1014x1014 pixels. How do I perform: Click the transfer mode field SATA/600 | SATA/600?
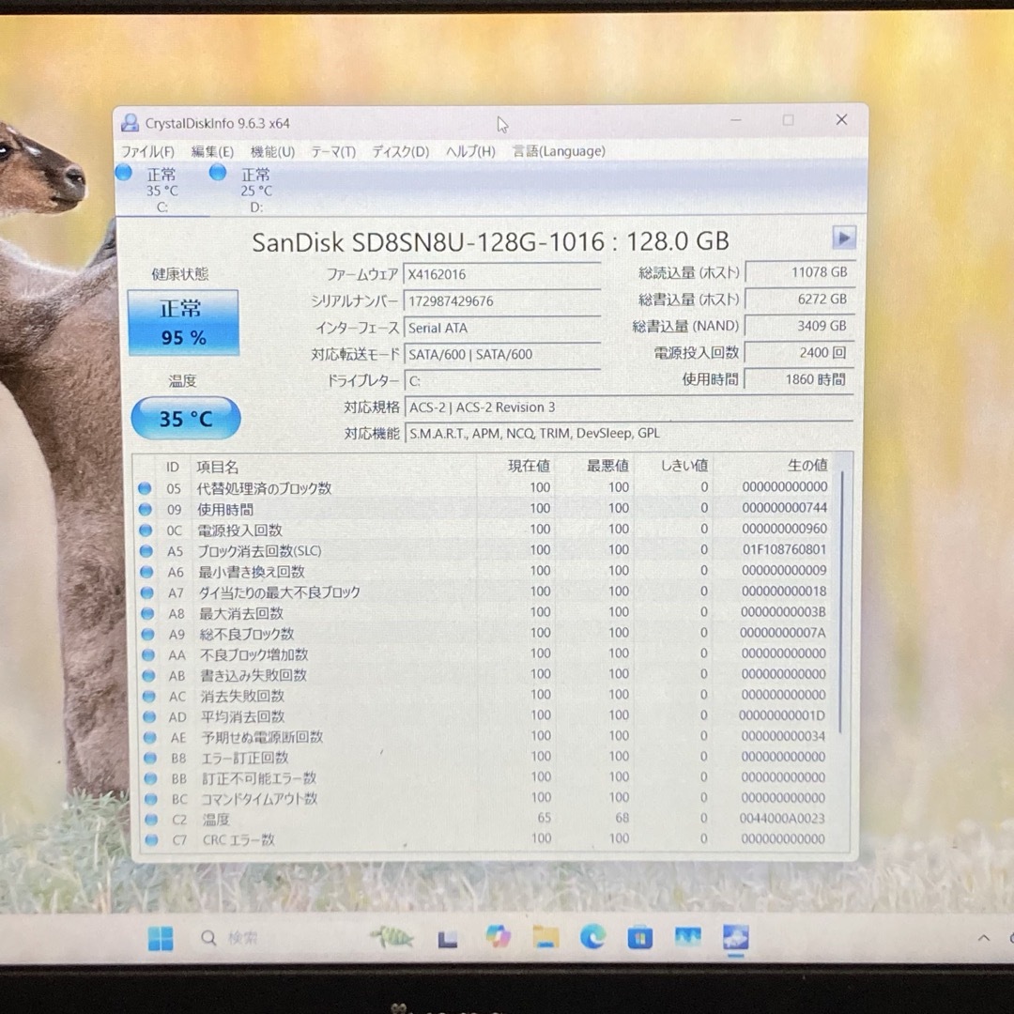[x=502, y=354]
